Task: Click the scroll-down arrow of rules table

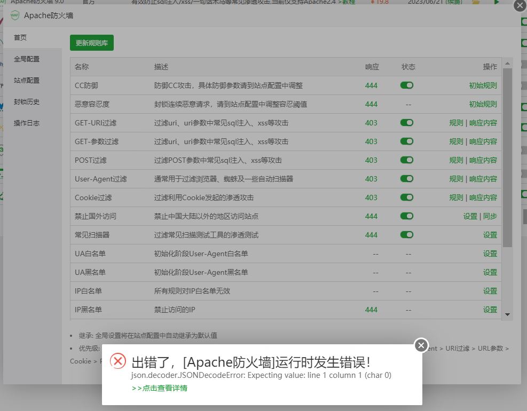Action: coord(507,315)
